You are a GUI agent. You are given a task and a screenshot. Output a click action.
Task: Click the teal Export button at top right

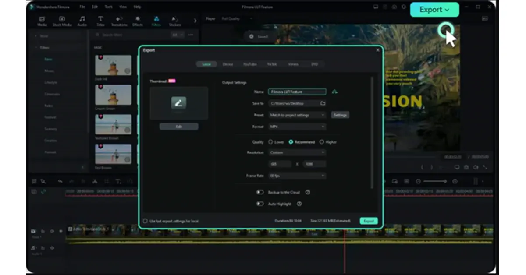434,10
